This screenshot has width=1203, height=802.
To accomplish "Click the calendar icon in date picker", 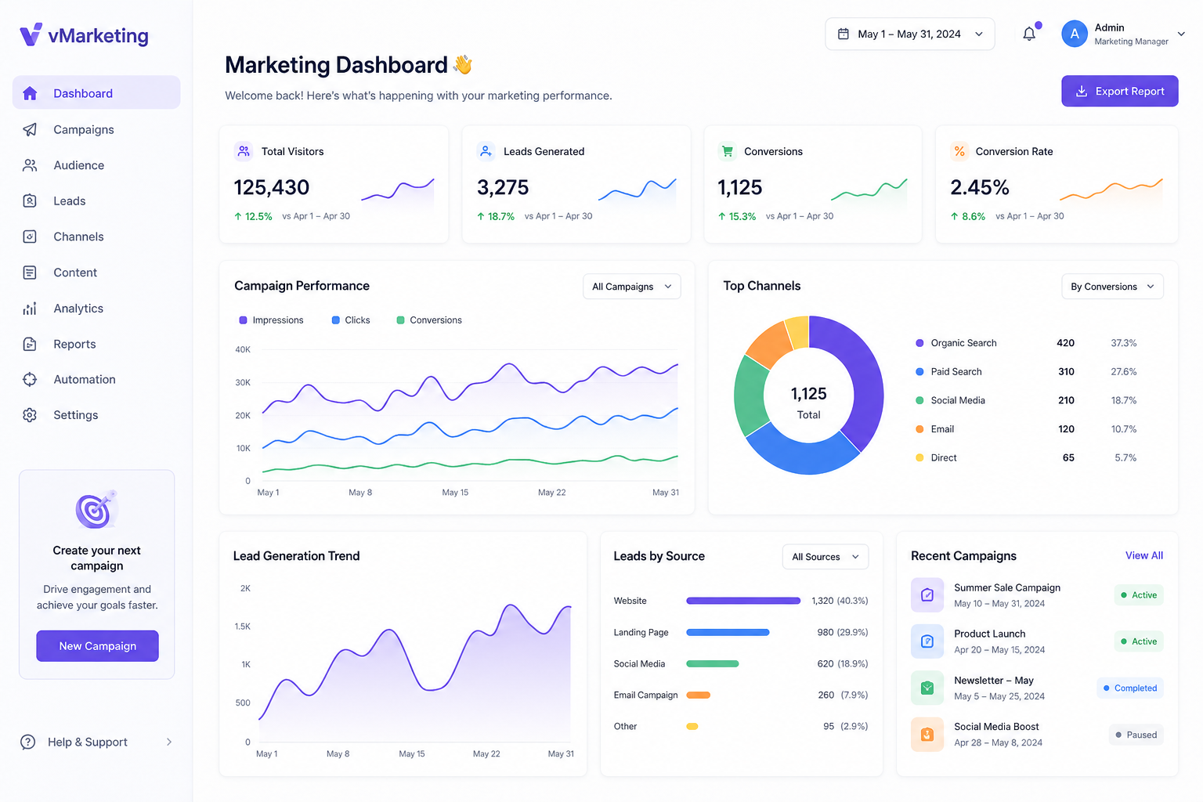I will click(844, 34).
